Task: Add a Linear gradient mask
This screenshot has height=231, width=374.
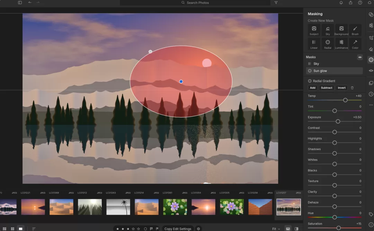Action: 314,44
